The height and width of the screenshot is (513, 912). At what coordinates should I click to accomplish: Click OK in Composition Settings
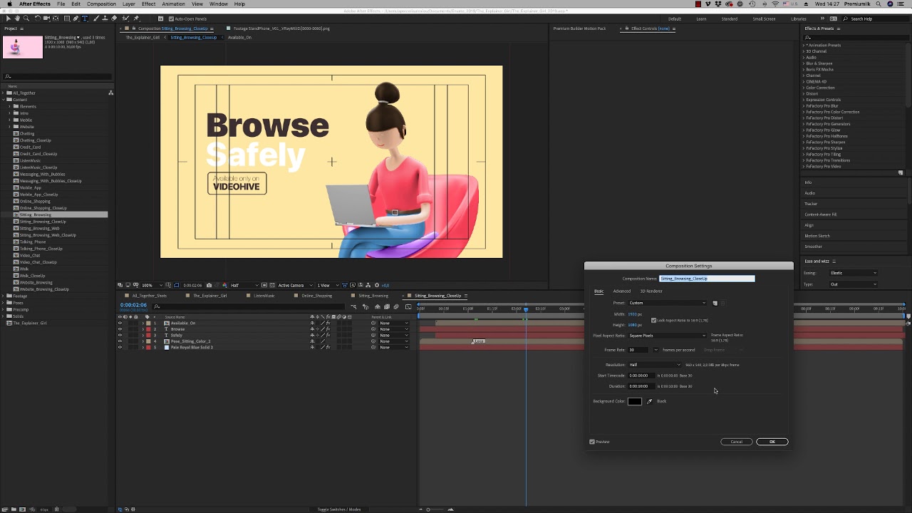coord(772,442)
